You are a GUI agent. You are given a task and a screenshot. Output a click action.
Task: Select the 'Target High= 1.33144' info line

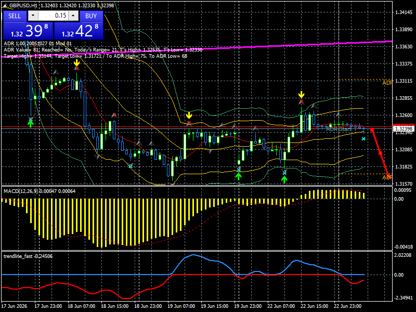[96, 56]
